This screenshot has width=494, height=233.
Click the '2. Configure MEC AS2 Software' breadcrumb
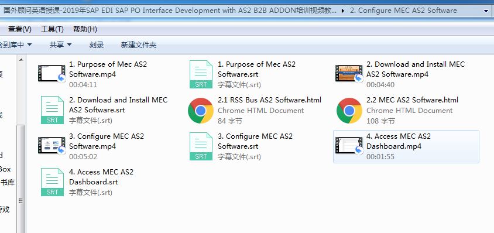point(403,11)
